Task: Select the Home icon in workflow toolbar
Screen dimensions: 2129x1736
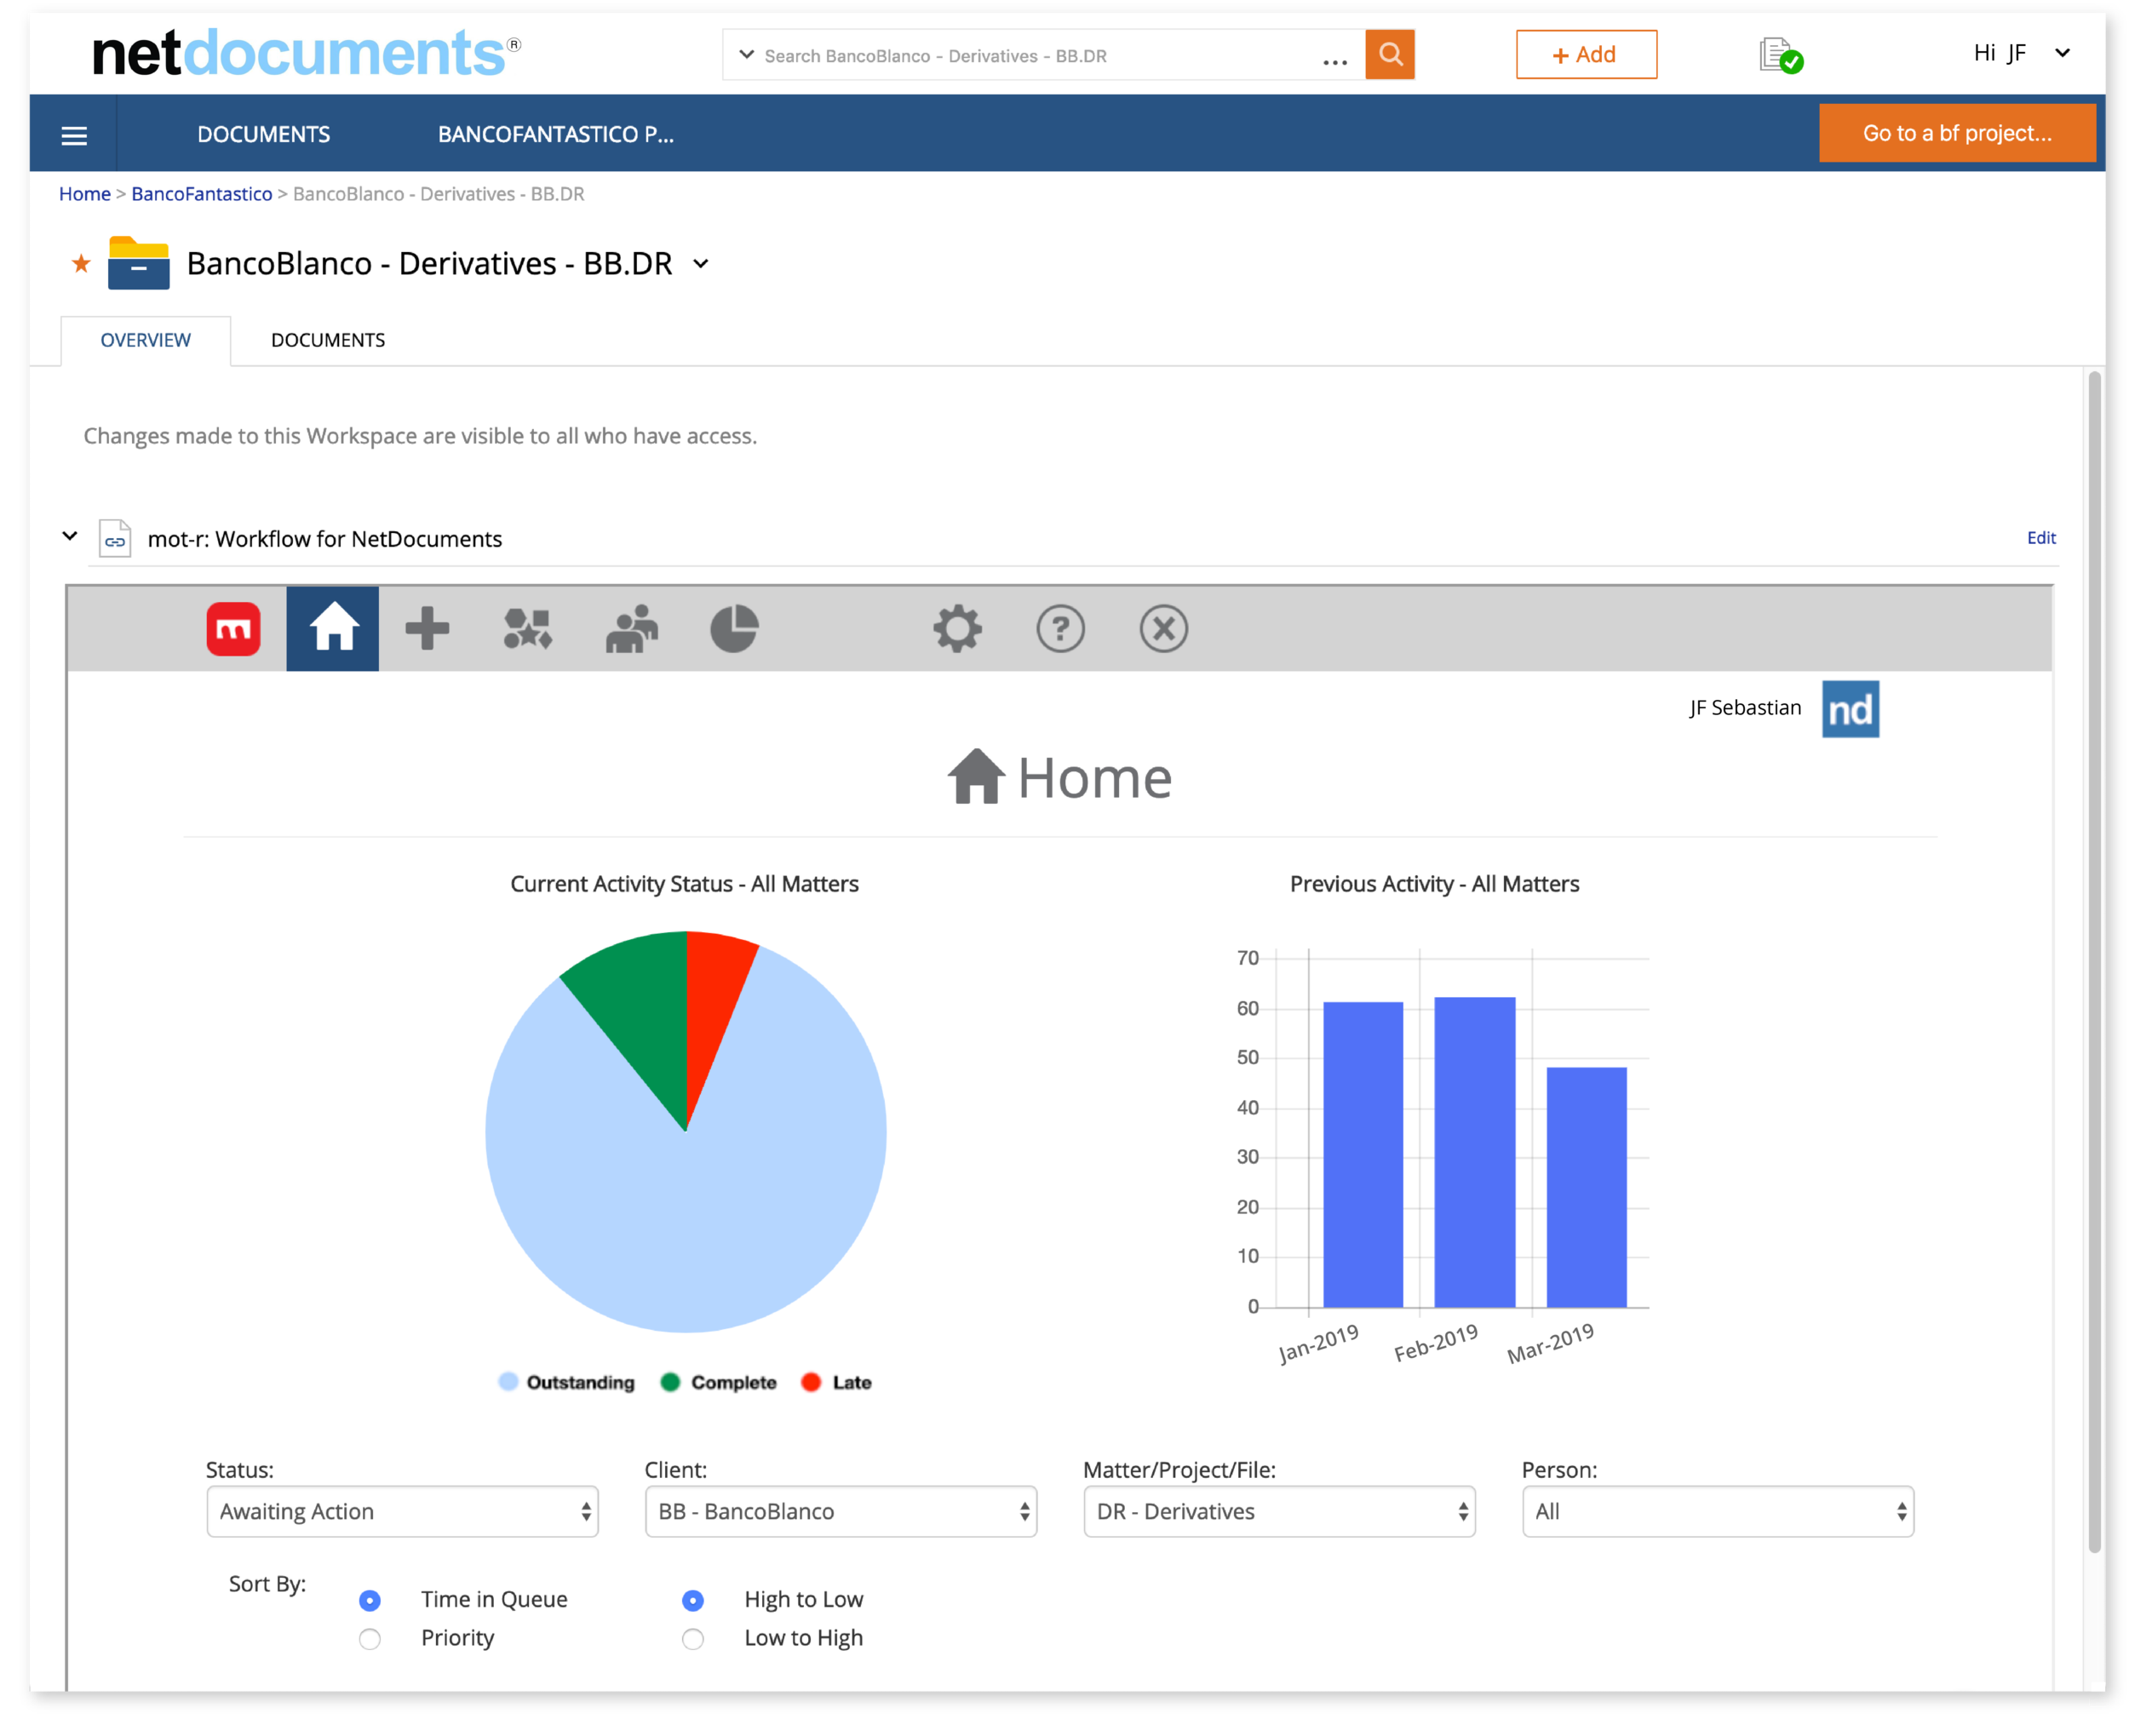Action: pyautogui.click(x=333, y=628)
